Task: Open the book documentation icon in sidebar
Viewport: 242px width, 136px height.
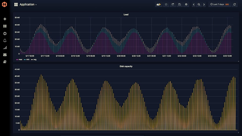Action: point(5,62)
